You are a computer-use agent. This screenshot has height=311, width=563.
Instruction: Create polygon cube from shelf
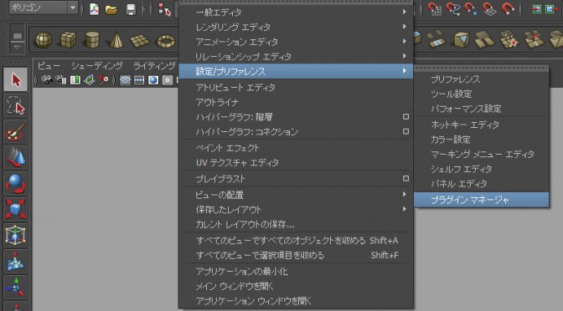pos(68,40)
